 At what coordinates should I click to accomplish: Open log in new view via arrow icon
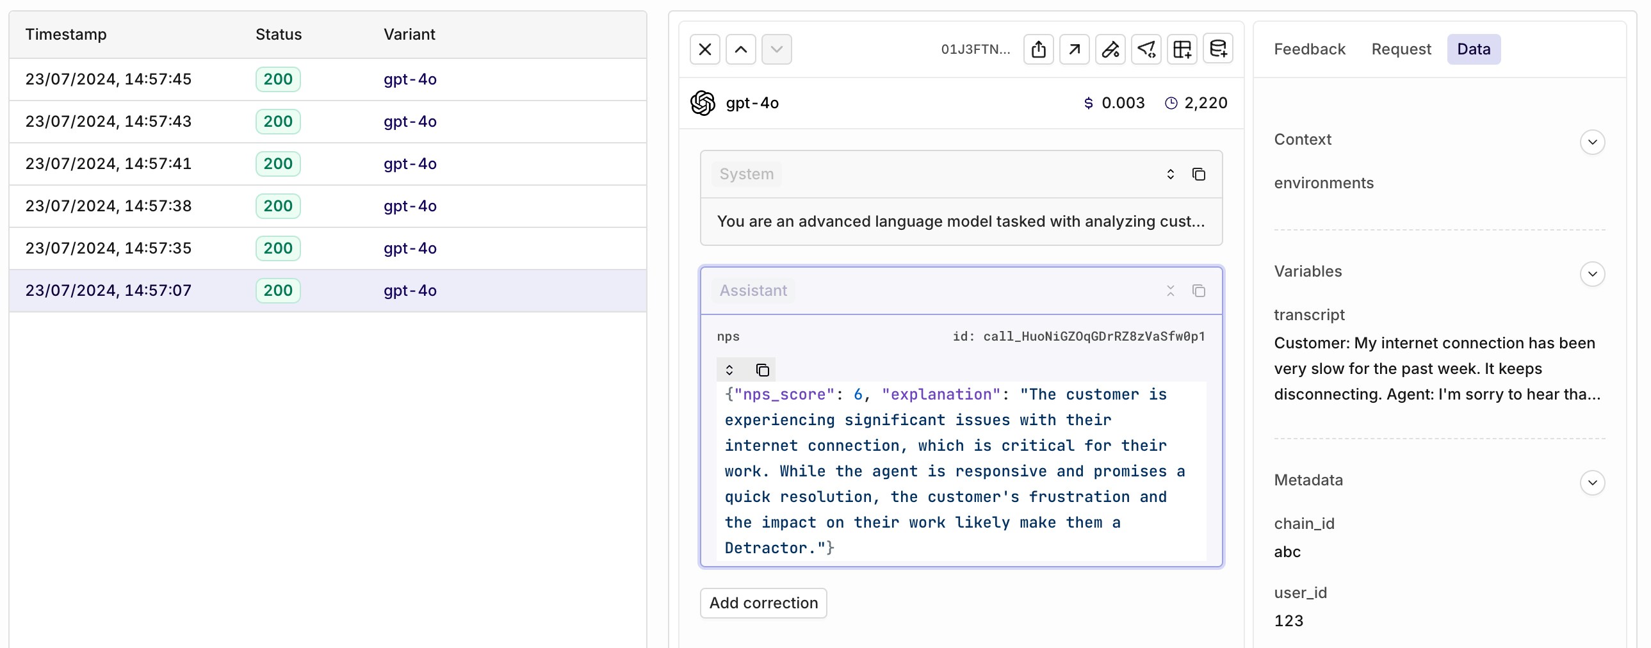(1074, 49)
